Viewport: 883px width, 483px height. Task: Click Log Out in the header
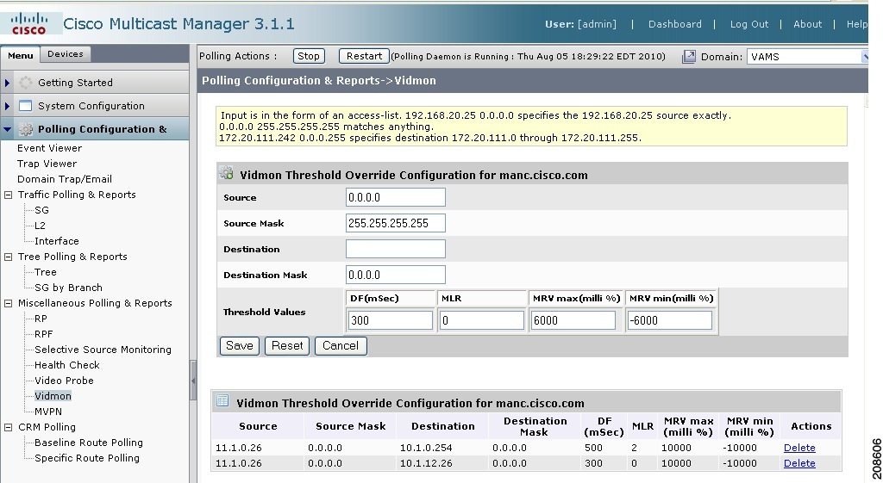[749, 24]
